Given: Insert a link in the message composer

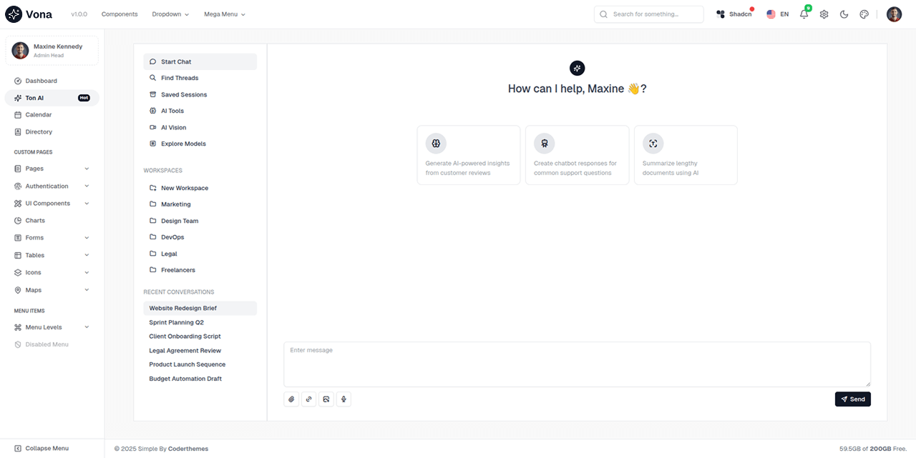Looking at the screenshot, I should click(x=308, y=399).
